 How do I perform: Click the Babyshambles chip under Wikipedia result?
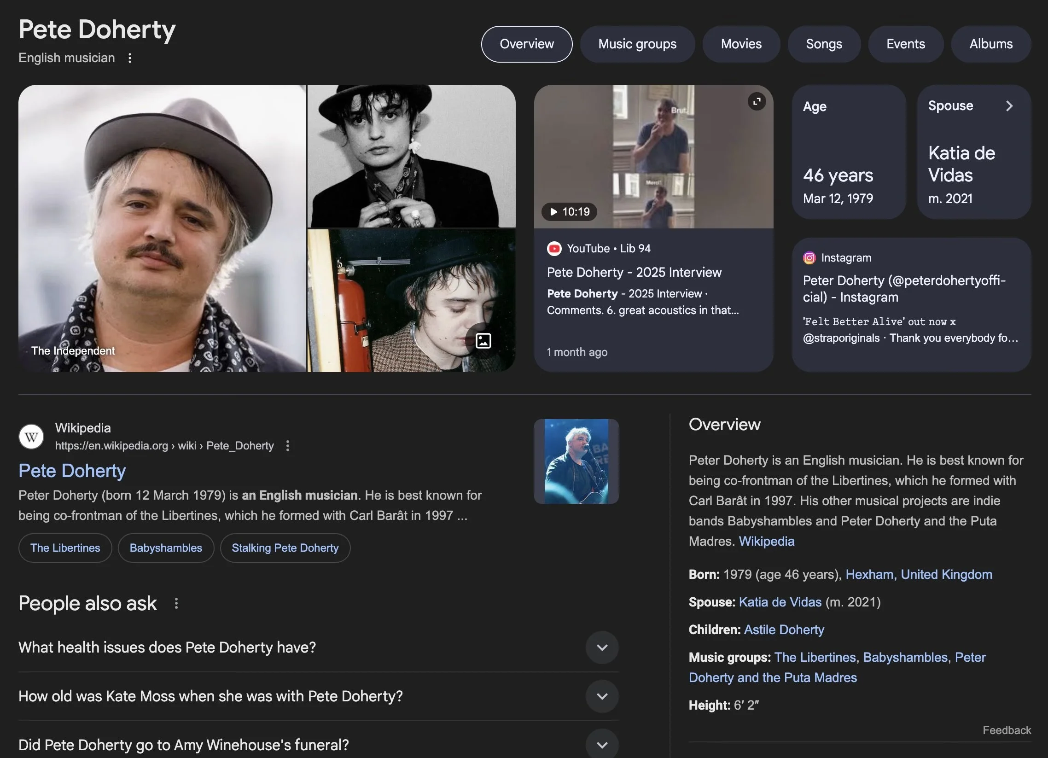pyautogui.click(x=165, y=548)
